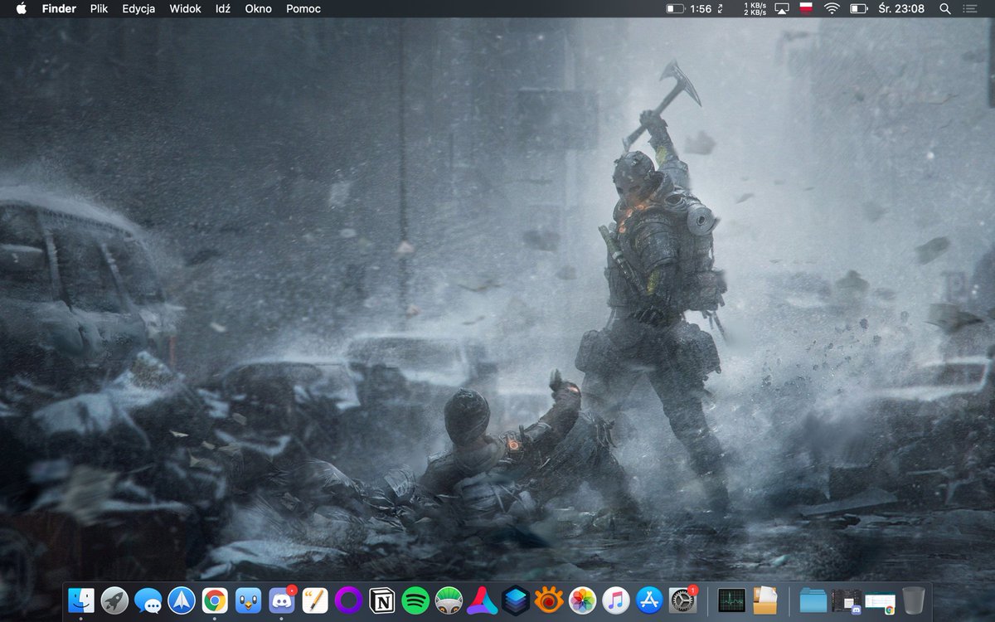This screenshot has width=995, height=622.
Task: Open iTunes music app in Dock
Action: (616, 600)
